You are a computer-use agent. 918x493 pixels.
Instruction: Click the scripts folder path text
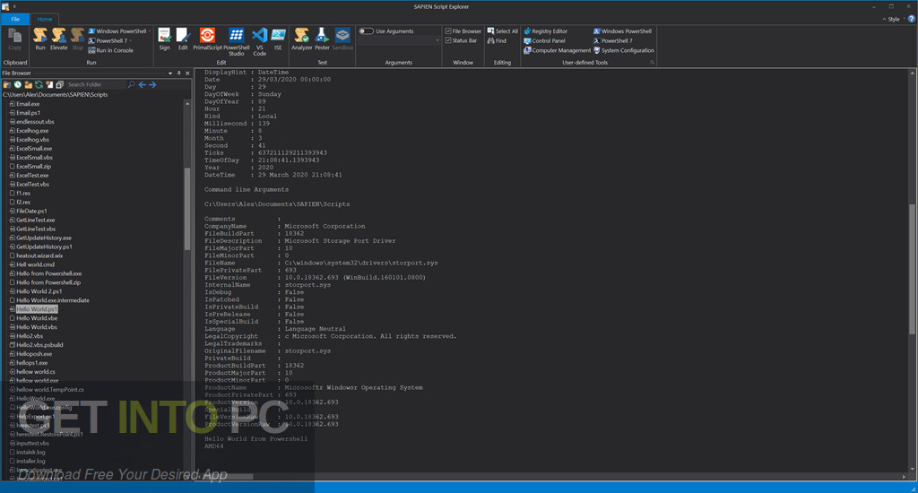55,94
